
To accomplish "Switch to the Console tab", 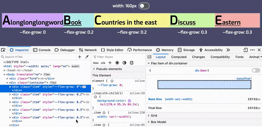I will pos(42,50).
